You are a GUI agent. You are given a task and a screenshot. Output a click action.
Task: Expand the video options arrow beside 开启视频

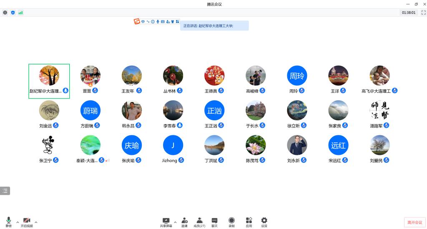coord(36,222)
